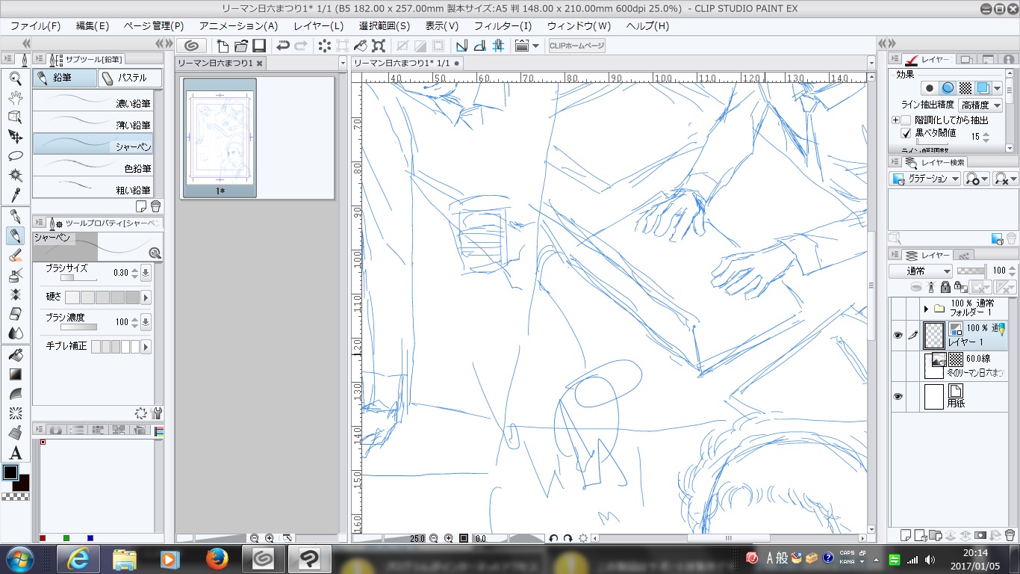1020x574 pixels.
Task: Select the Lasso selection tool
Action: (15, 155)
